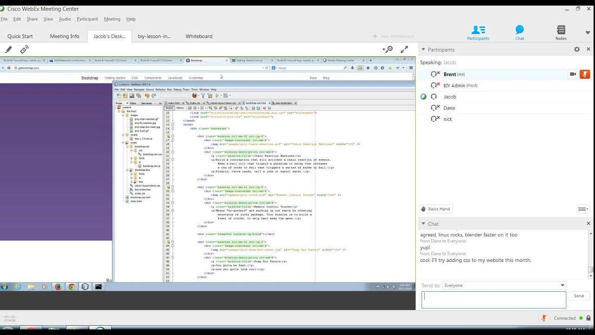Select index.html tab in NetBeans editor
The image size is (595, 335).
click(173, 103)
